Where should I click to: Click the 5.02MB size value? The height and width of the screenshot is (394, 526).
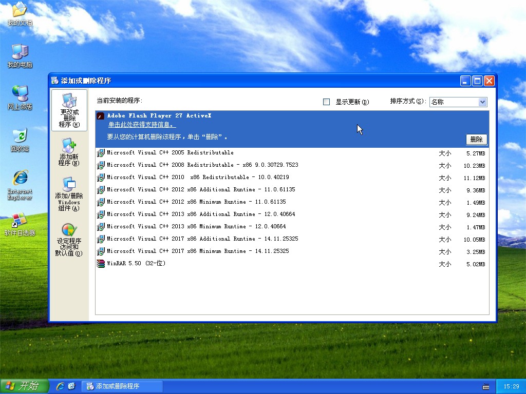[476, 264]
